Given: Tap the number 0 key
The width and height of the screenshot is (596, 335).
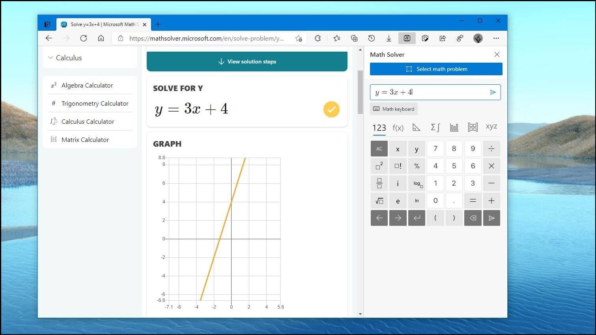Looking at the screenshot, I should pos(435,201).
